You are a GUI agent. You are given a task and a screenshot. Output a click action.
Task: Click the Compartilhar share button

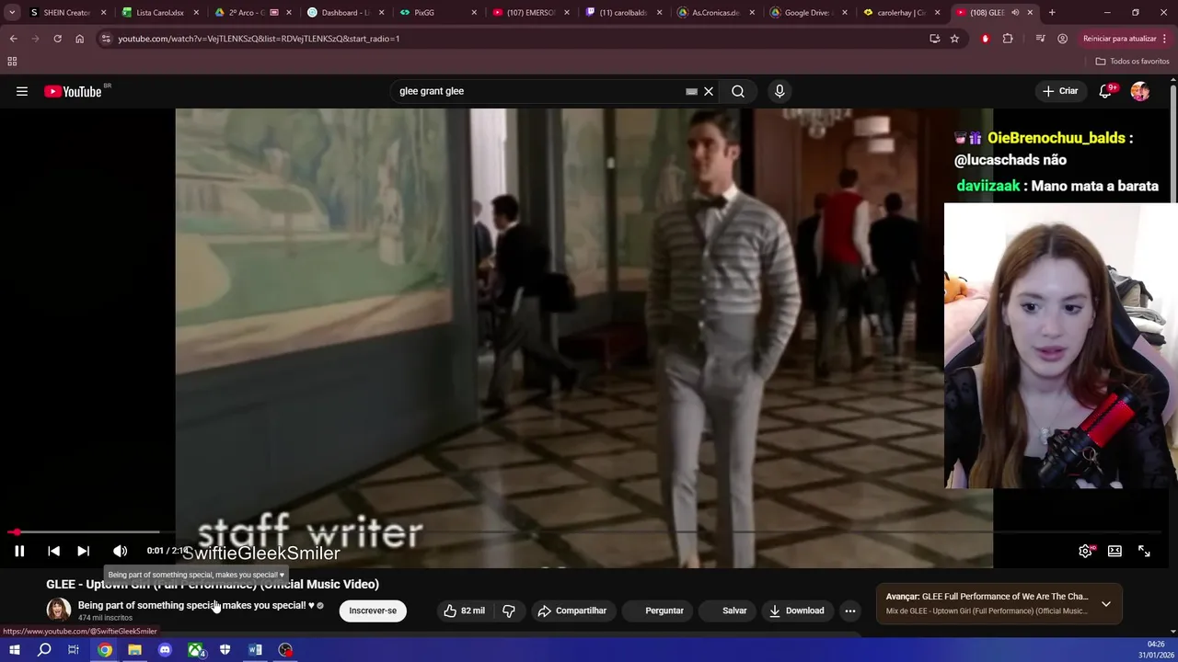(572, 611)
